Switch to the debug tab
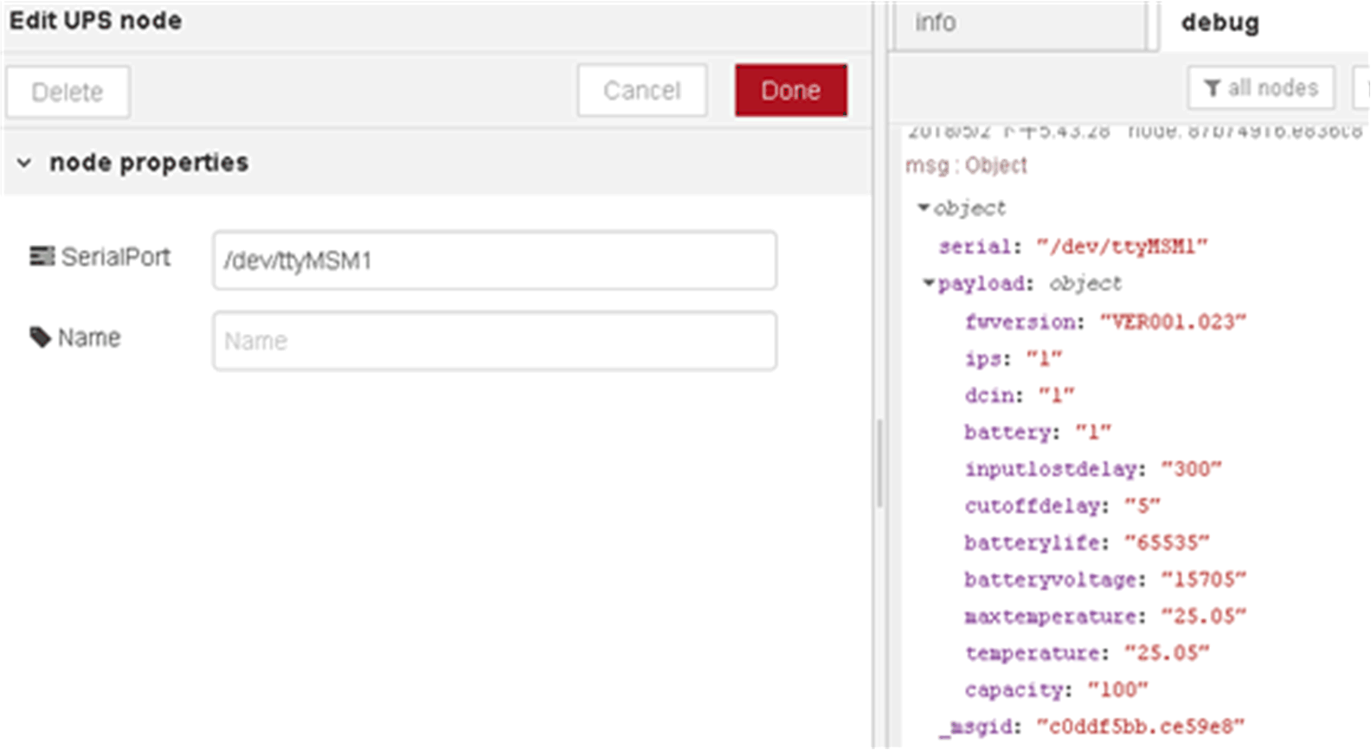 point(1220,23)
